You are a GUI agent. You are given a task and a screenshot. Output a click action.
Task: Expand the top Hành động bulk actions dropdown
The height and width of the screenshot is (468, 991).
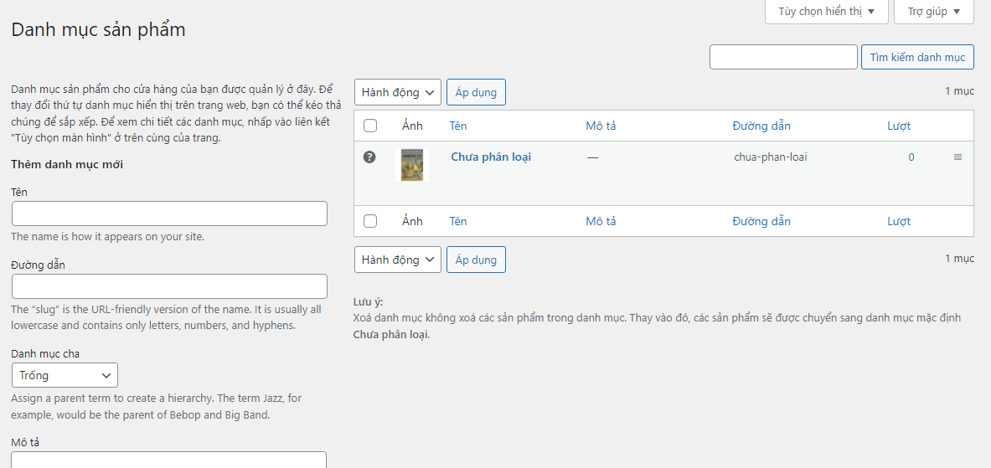[x=398, y=92]
